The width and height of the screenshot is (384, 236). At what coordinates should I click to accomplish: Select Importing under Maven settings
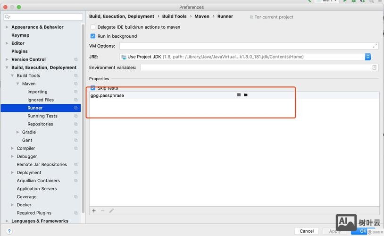point(37,92)
